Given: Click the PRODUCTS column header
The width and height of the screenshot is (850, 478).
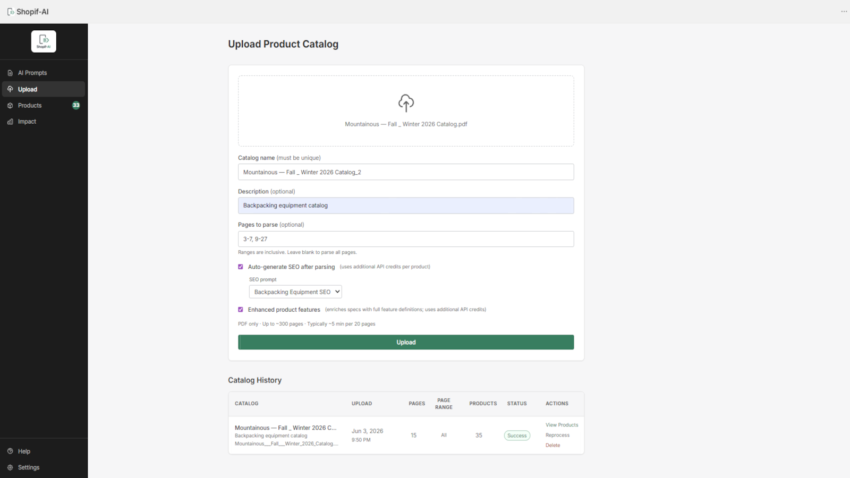Looking at the screenshot, I should (x=483, y=404).
